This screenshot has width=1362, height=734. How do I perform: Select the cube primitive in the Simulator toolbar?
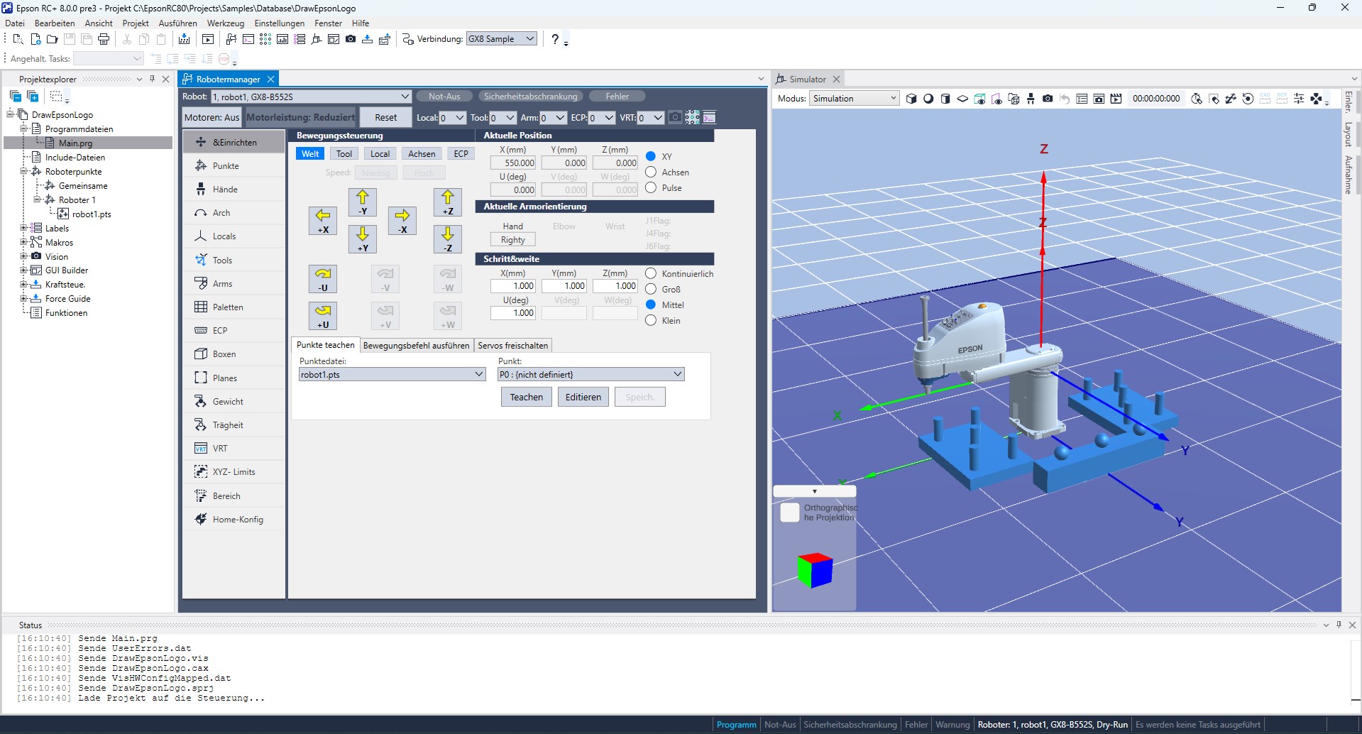[911, 99]
